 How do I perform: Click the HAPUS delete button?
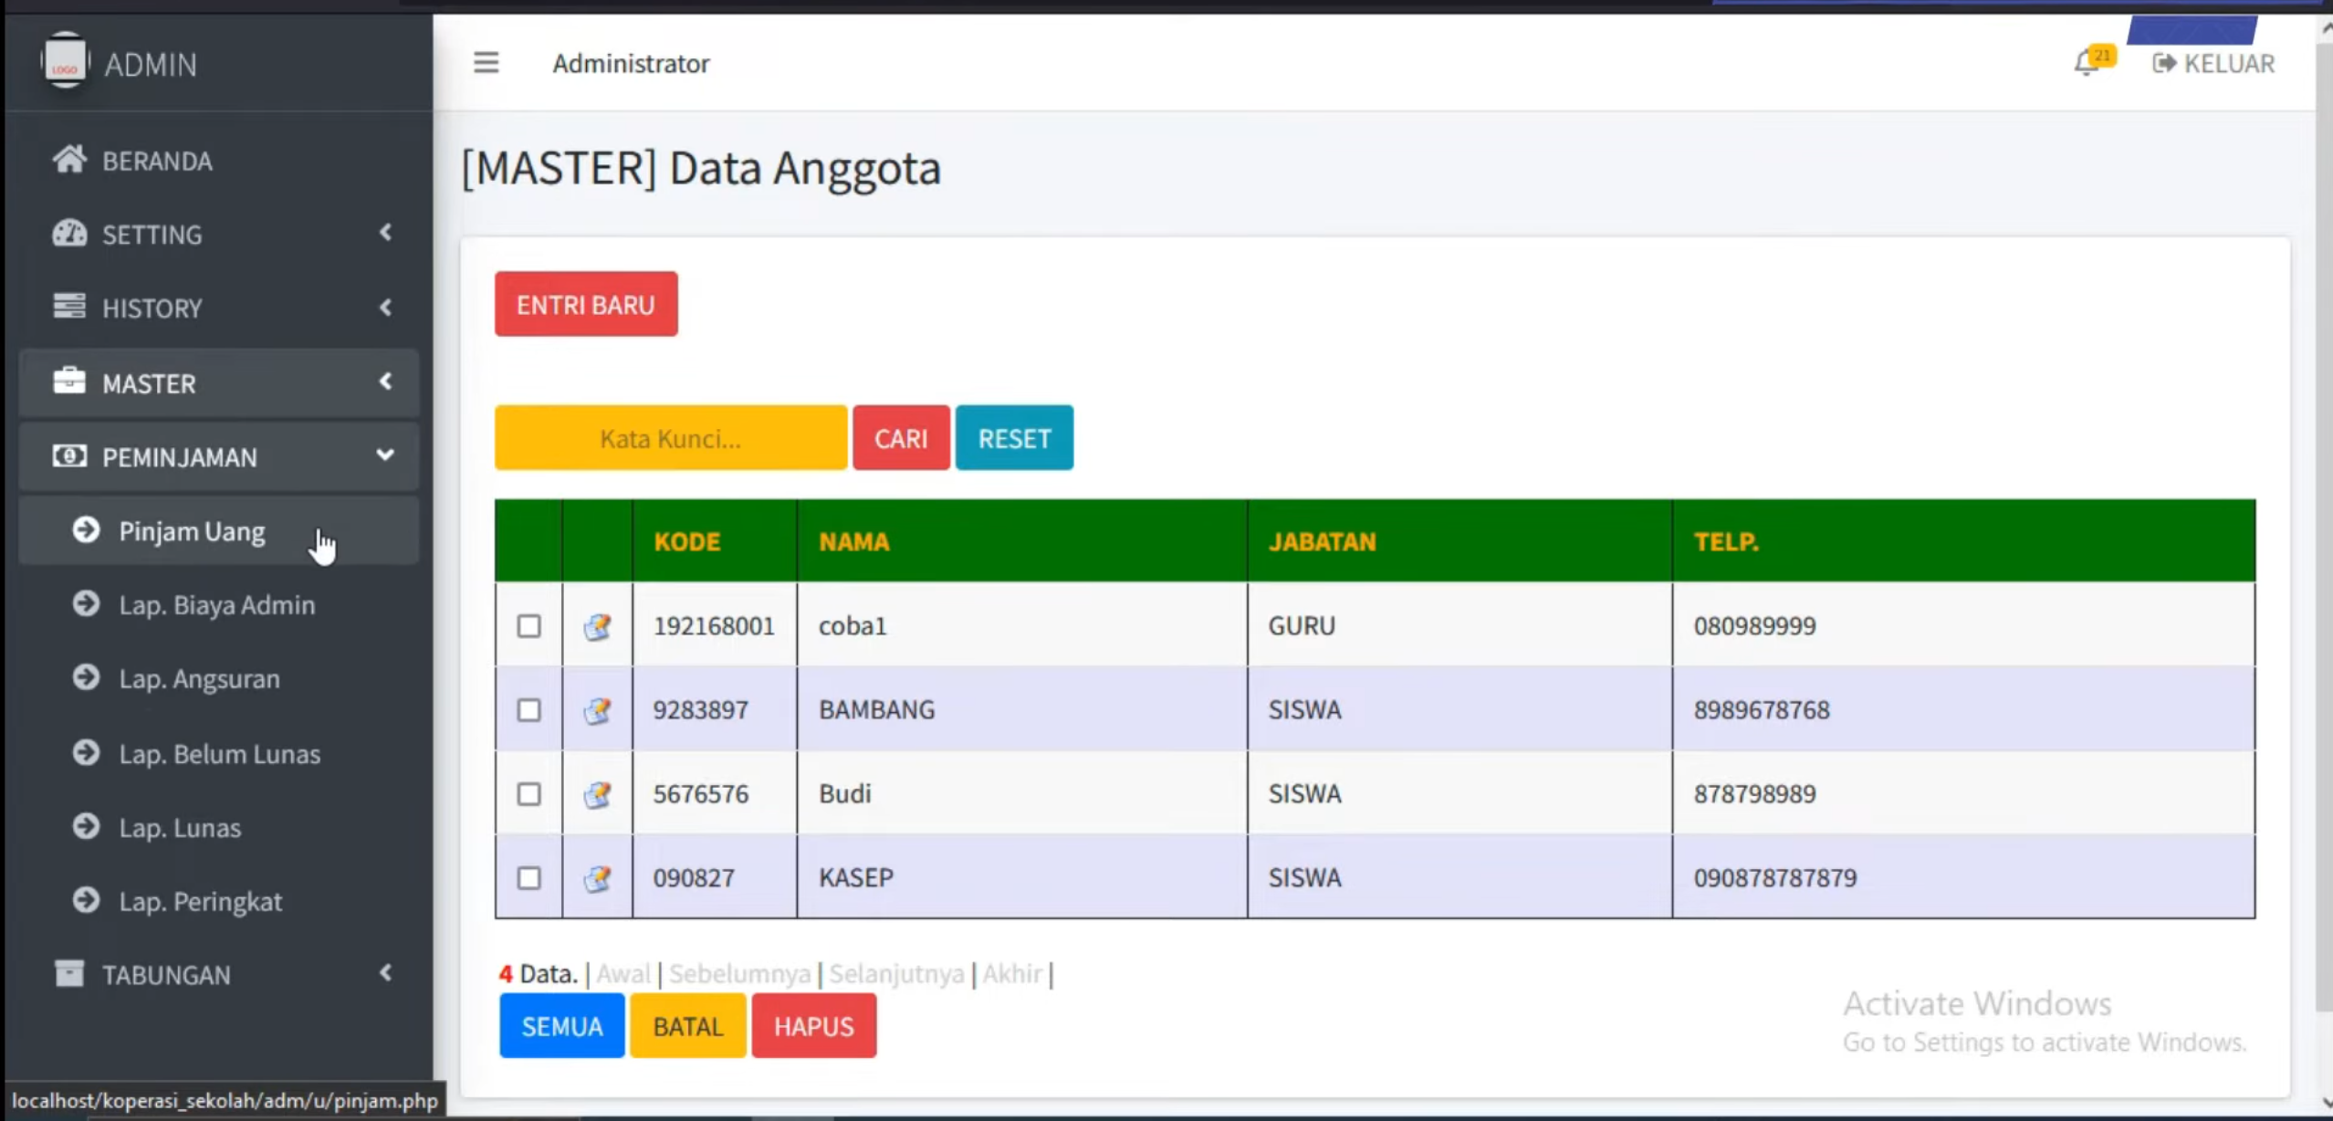point(814,1026)
